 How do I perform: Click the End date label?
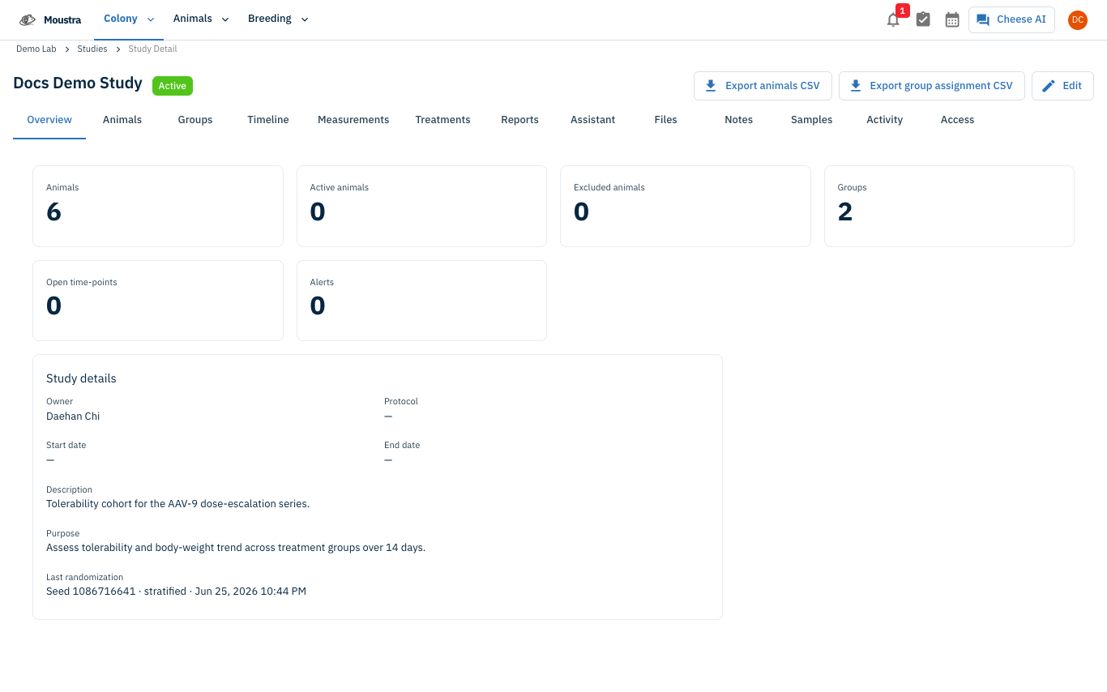[x=402, y=446]
